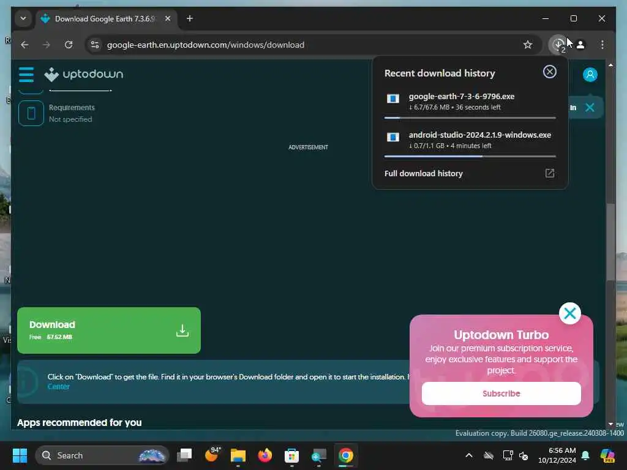The height and width of the screenshot is (470, 627).
Task: Go back to the previous page
Action: 24,45
